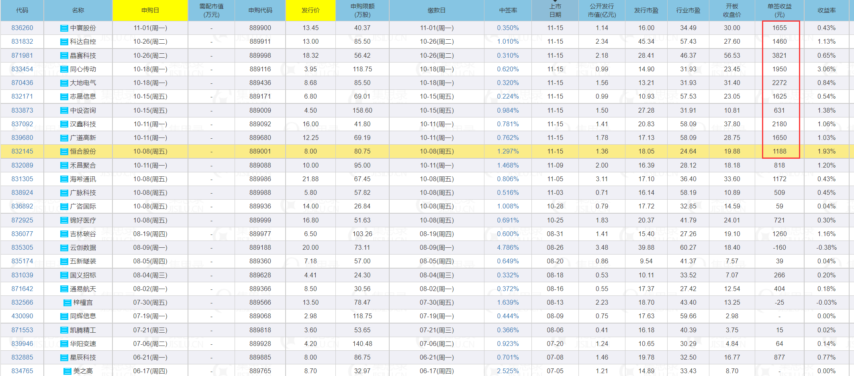
Task: Open the document icon beside 广咨国际
Action: 64,206
